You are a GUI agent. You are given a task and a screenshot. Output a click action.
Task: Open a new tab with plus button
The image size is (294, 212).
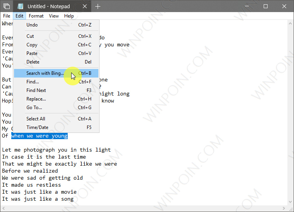[98, 6]
